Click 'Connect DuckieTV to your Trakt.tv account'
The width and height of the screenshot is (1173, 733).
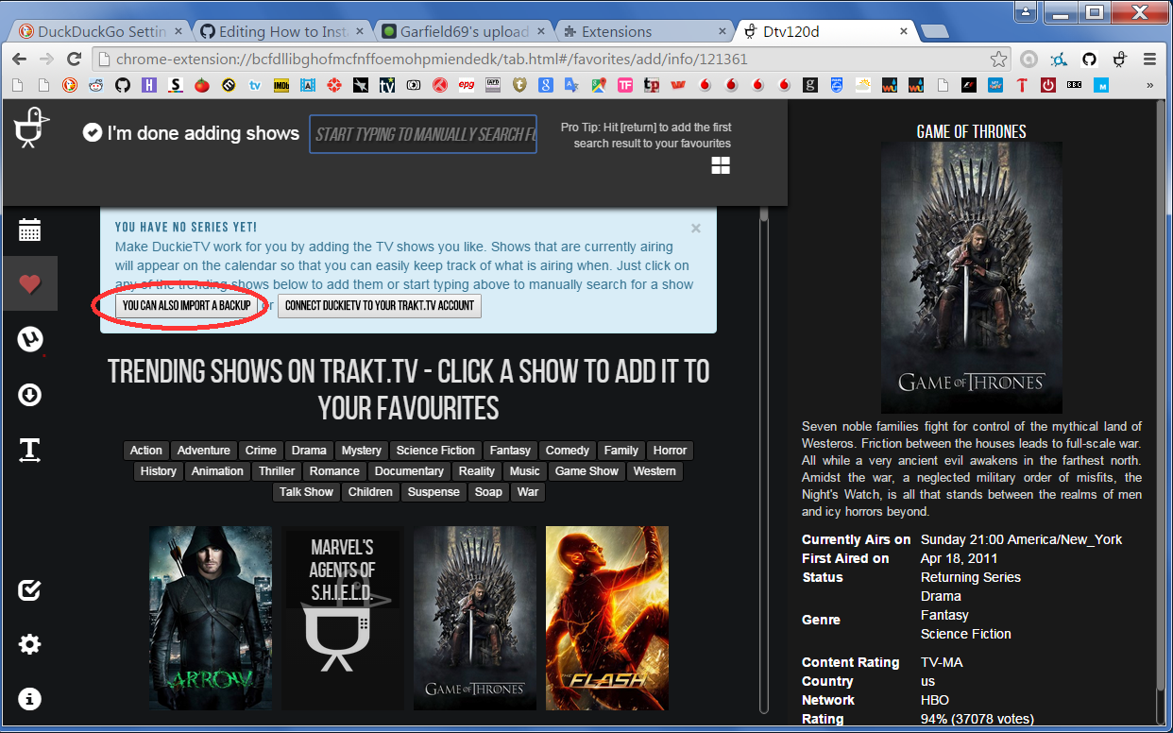380,306
